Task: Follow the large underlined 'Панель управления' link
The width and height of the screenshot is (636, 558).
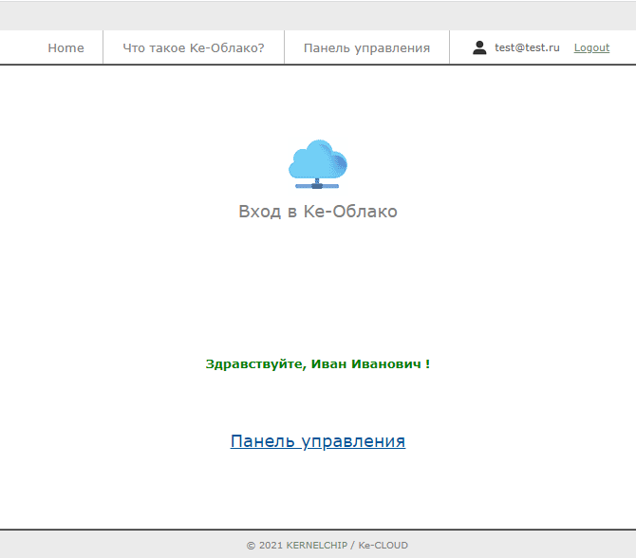Action: pyautogui.click(x=317, y=441)
